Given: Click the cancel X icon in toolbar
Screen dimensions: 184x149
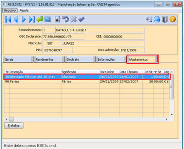Looking at the screenshot, I should click(73, 19).
